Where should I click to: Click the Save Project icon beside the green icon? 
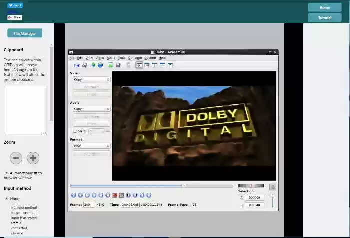pos(118,65)
